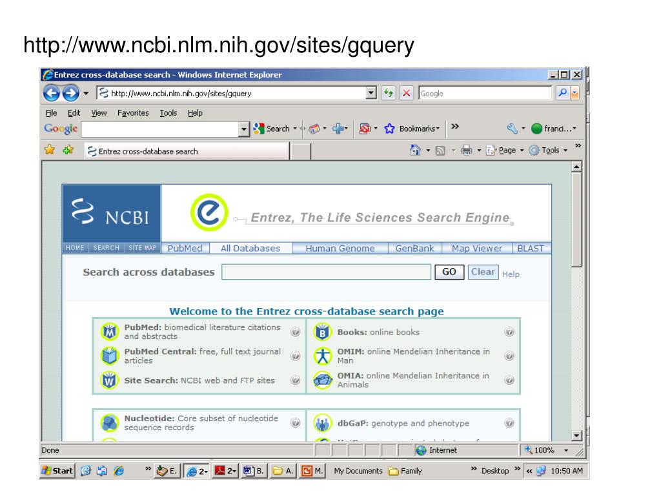This screenshot has height=496, width=661.
Task: Click the help question mark beside Books
Action: pos(509,332)
